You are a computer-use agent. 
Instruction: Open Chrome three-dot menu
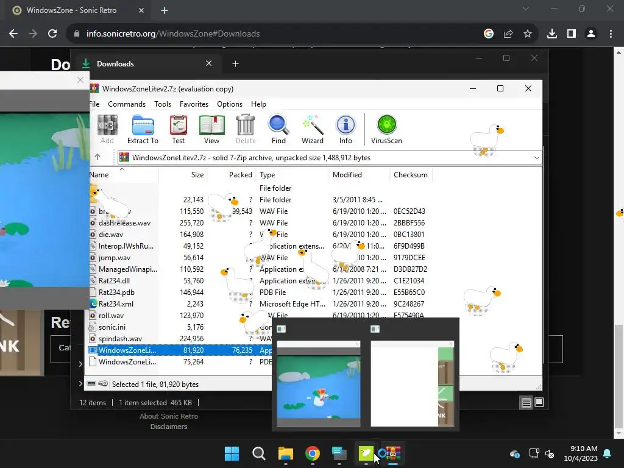pos(611,34)
